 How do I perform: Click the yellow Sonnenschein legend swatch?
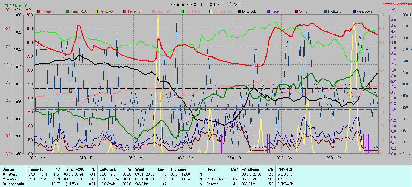coord(211,11)
